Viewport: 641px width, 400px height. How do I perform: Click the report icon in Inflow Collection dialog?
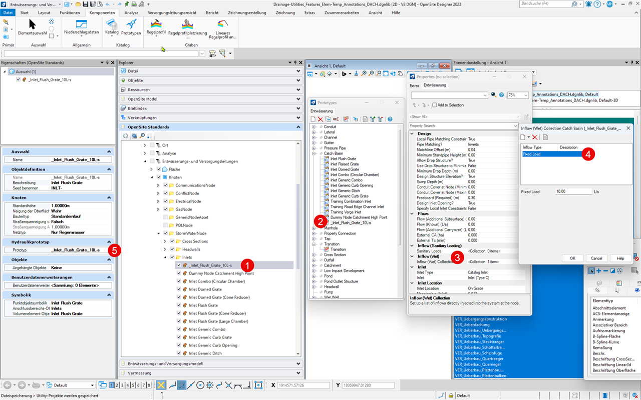tap(545, 137)
